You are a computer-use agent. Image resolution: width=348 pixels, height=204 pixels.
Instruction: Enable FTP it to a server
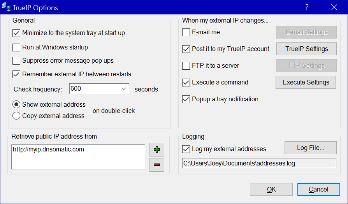click(x=186, y=66)
